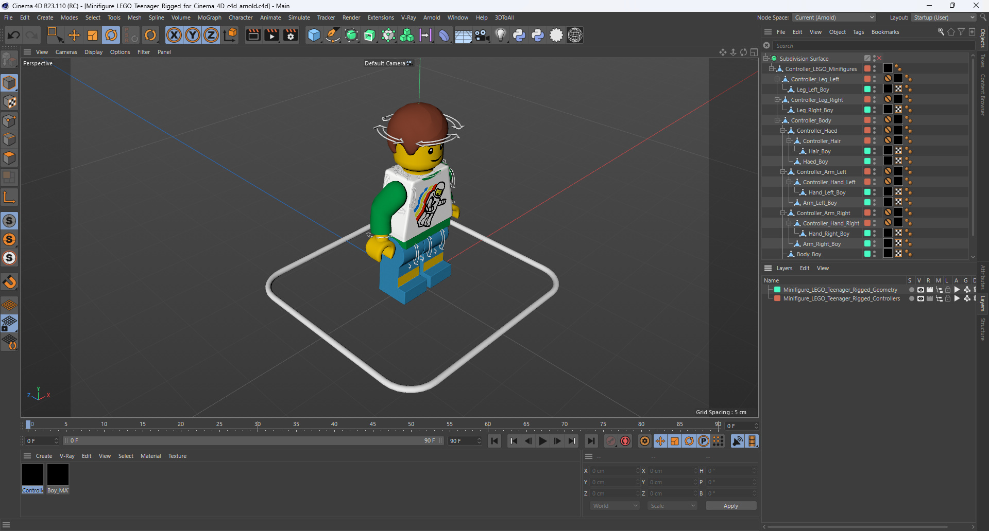Image resolution: width=989 pixels, height=531 pixels.
Task: Switch to Texture mode icon
Action: (9, 102)
